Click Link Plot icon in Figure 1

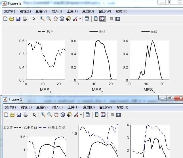tap(88, 115)
